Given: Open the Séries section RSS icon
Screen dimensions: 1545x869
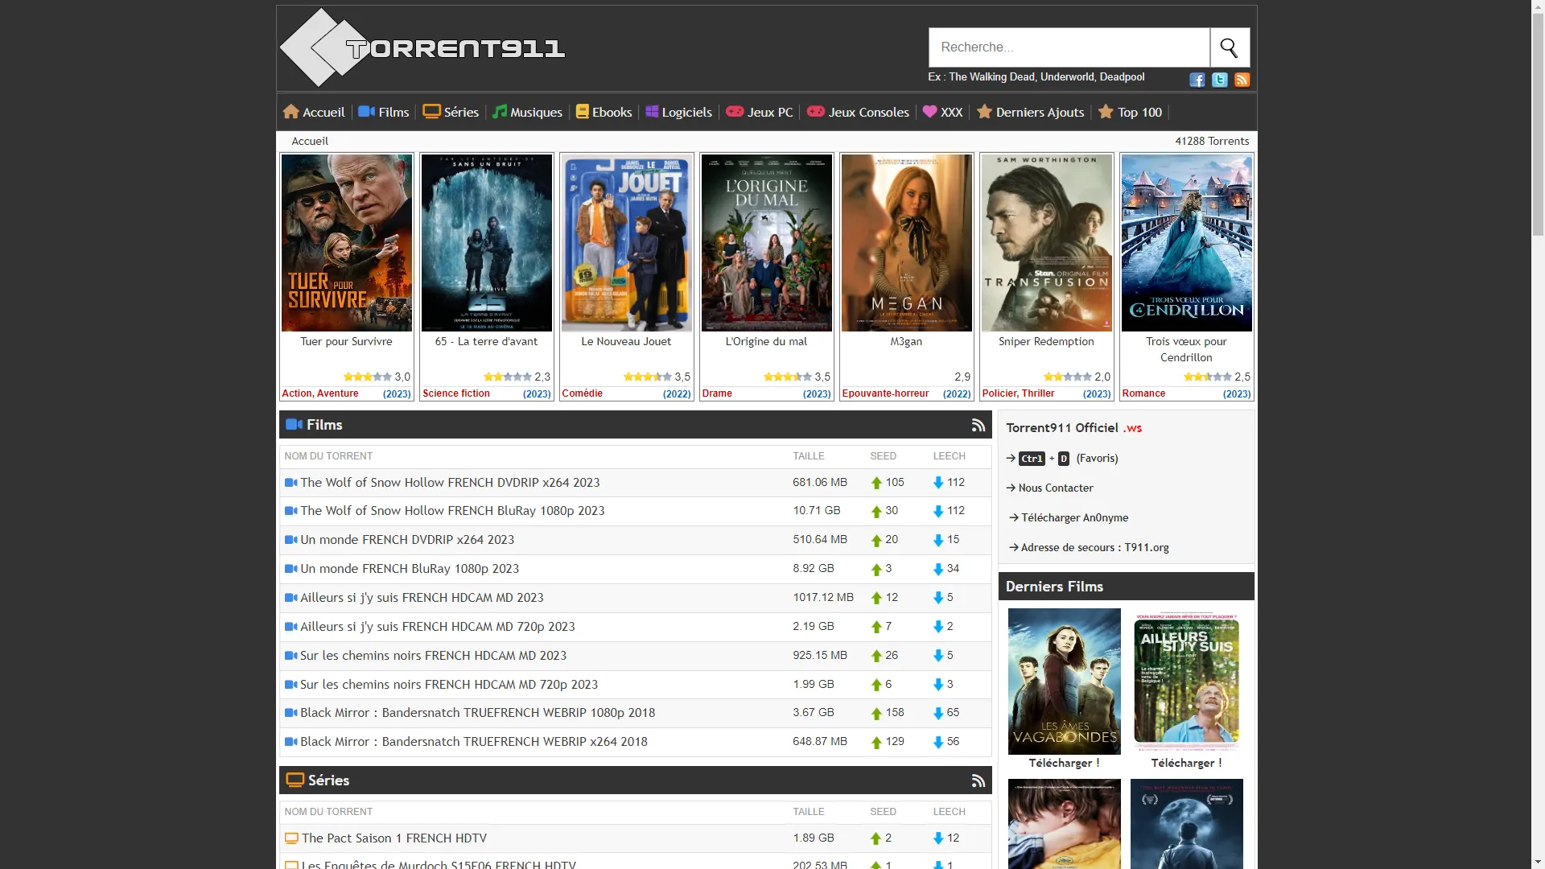Looking at the screenshot, I should tap(978, 780).
